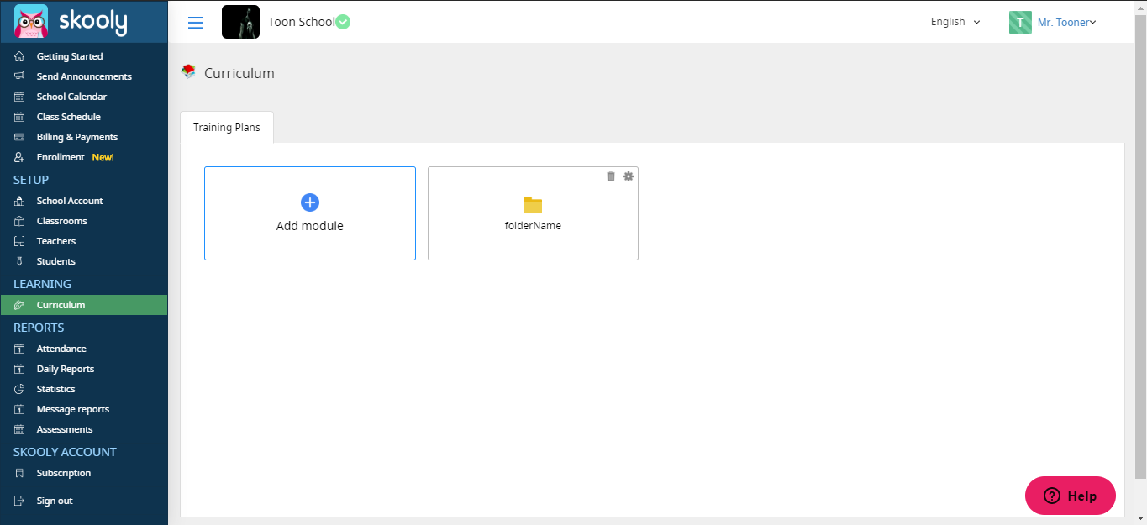
Task: Select the Training Plans tab
Action: tap(227, 128)
